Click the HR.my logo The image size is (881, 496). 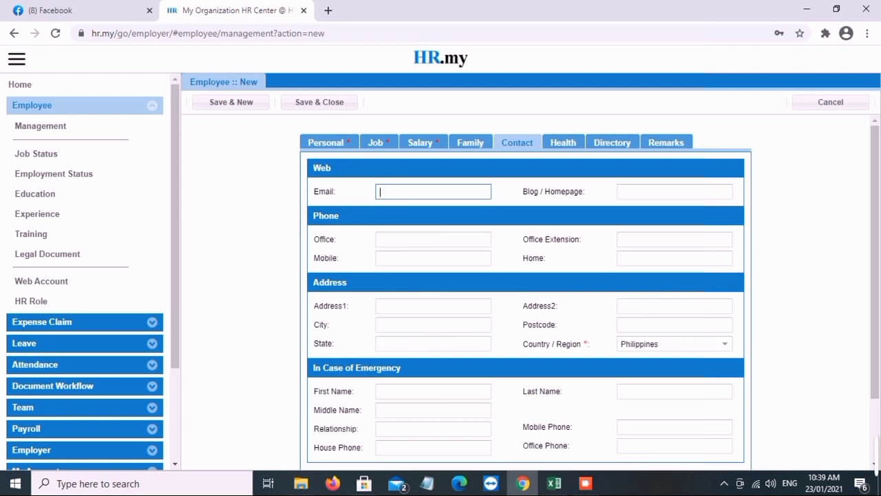pos(440,58)
